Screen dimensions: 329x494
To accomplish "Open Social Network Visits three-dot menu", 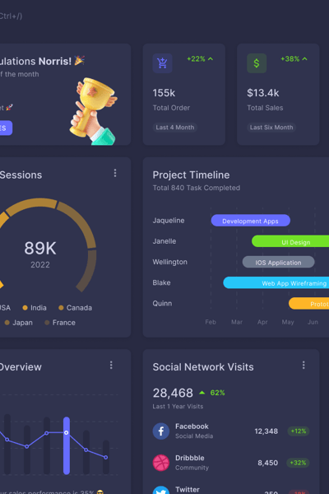I will (x=304, y=365).
